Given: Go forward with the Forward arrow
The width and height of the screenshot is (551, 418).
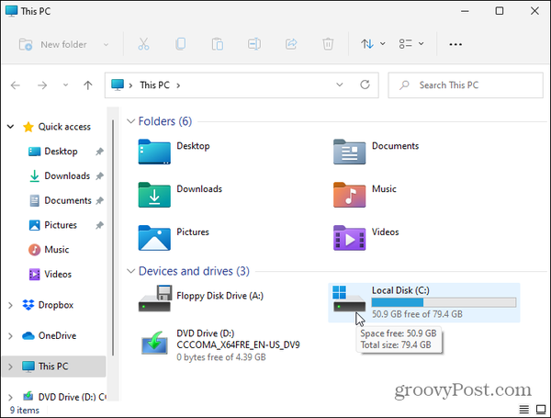Looking at the screenshot, I should tap(42, 85).
